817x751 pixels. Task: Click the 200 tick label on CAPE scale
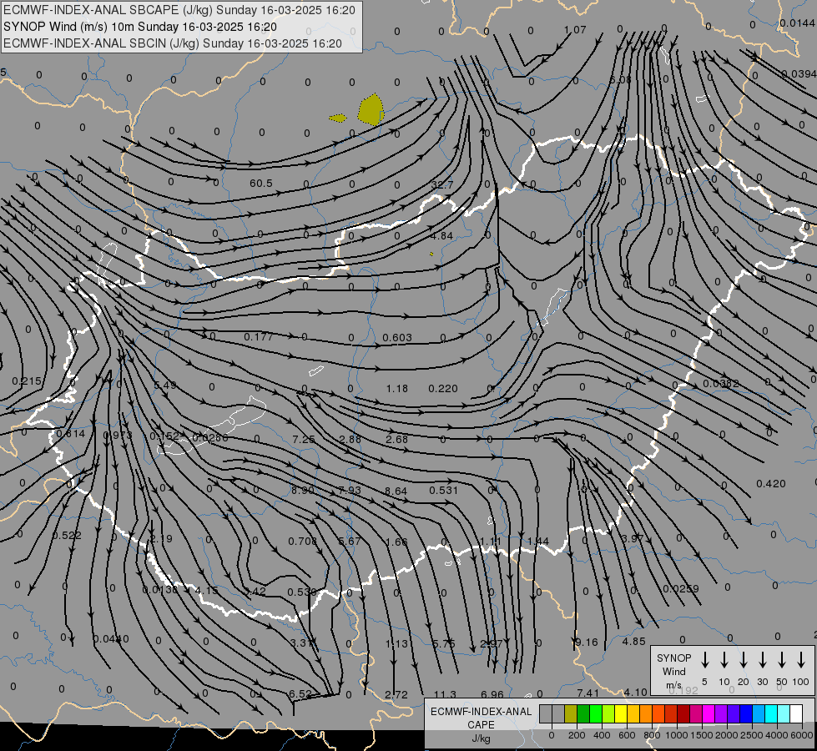[577, 735]
